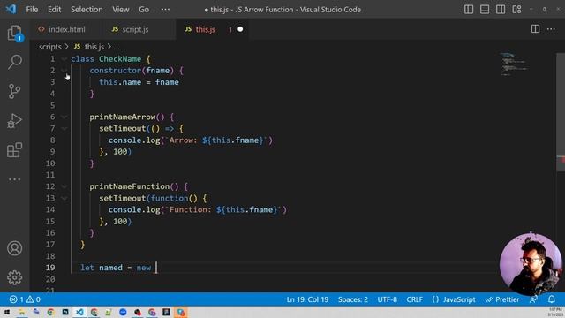
Task: Click line number 8 in gutter
Action: (53, 140)
